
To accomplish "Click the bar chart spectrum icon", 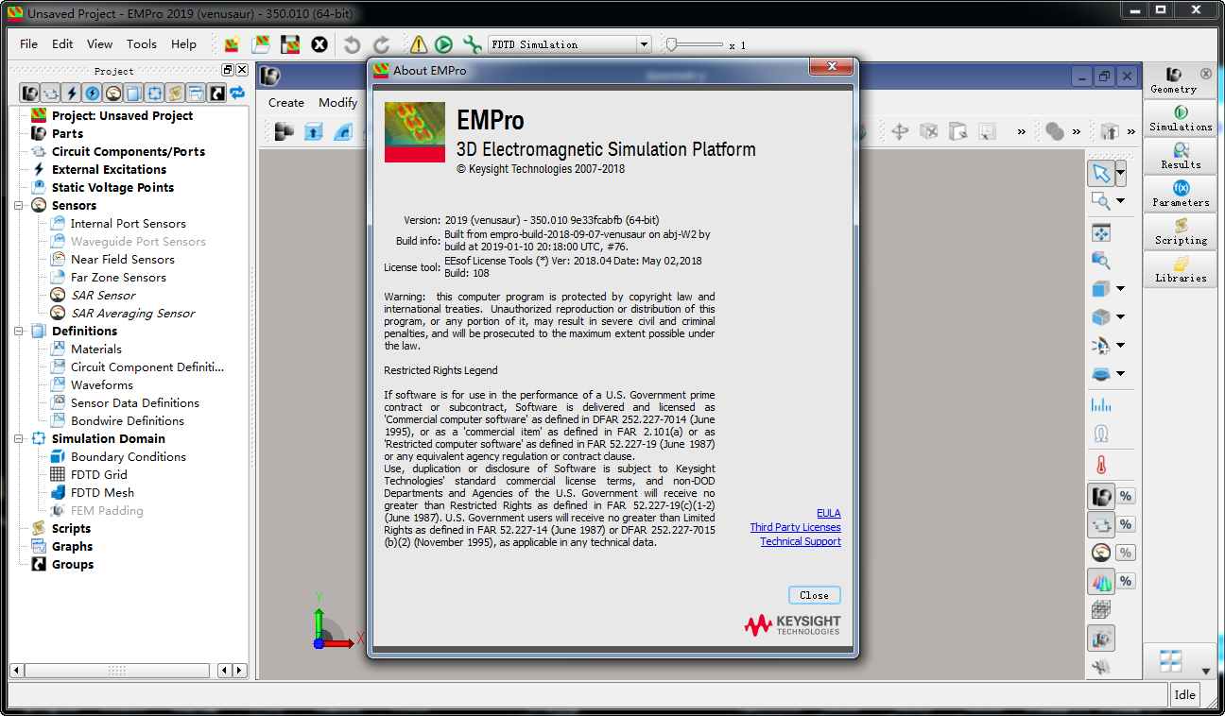I will (1101, 405).
